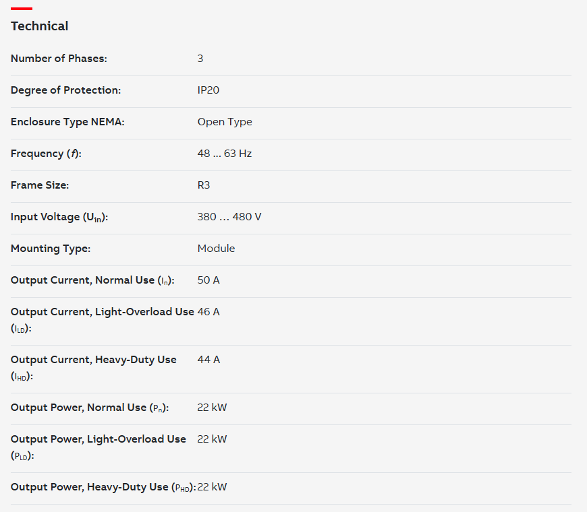
Task: Click the 50 A normal use current
Action: click(208, 280)
